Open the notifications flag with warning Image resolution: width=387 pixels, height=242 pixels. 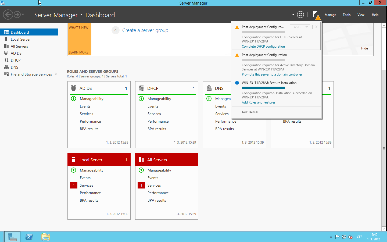[316, 15]
